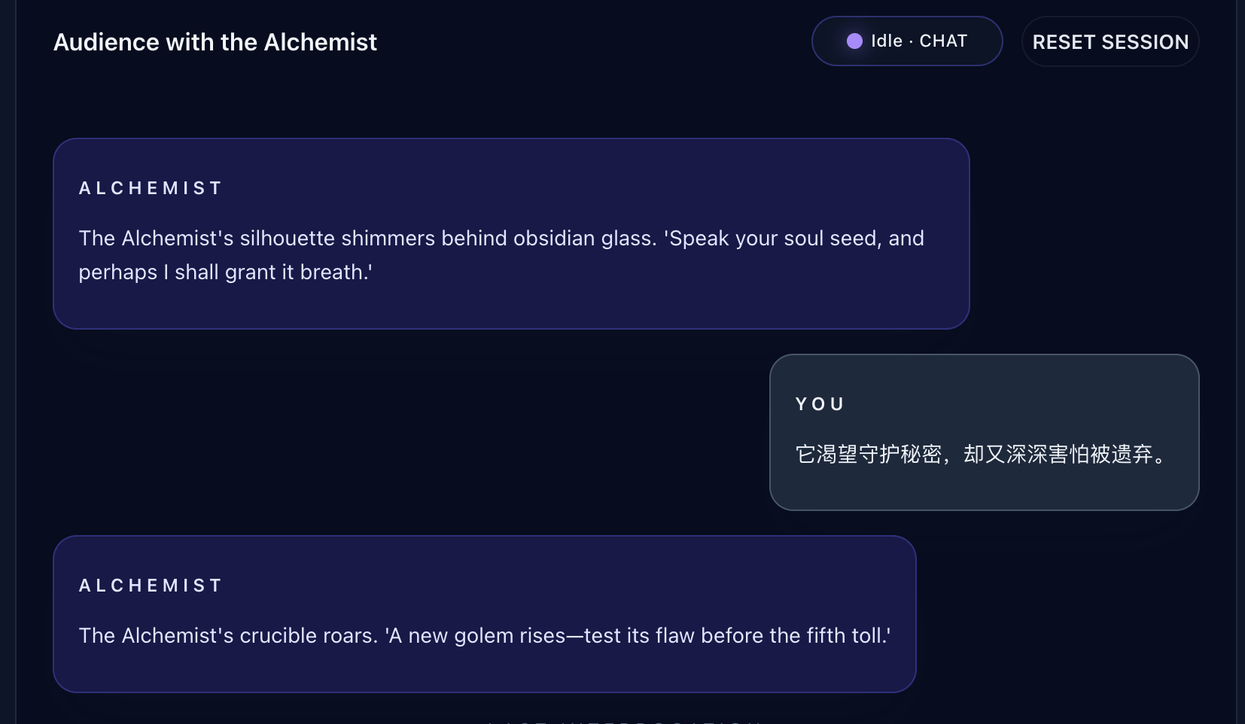This screenshot has height=724, width=1245.
Task: Select the word CHAT in status pill
Action: pos(943,41)
